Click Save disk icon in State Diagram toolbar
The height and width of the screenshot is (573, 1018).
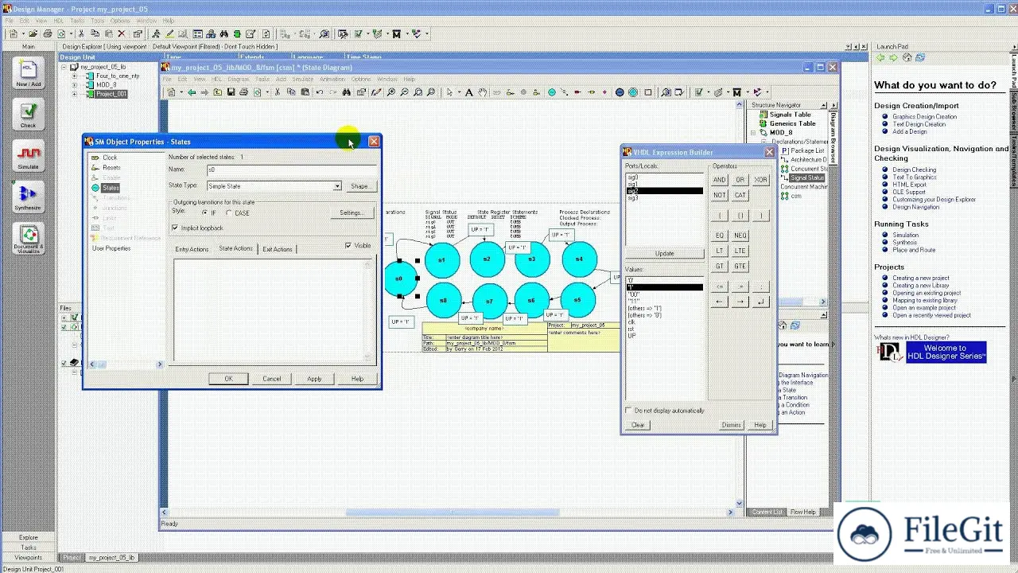tap(231, 92)
